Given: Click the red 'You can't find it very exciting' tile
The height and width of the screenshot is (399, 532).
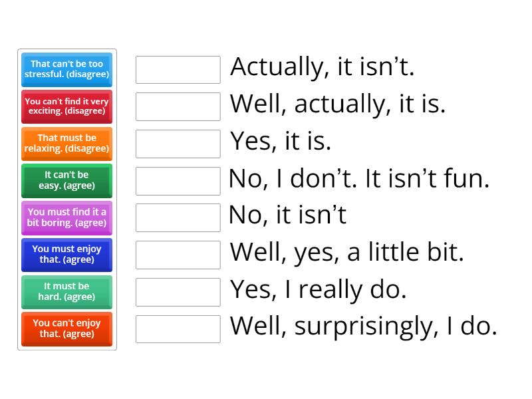Looking at the screenshot, I should coord(66,106).
